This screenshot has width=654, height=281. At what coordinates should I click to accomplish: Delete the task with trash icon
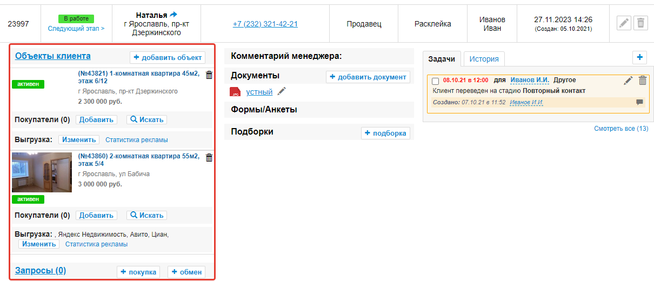[643, 81]
